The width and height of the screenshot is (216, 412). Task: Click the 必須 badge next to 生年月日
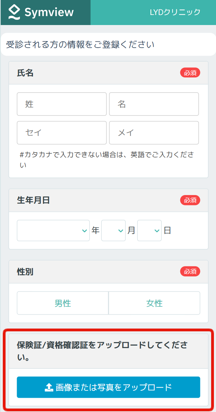coord(190,200)
